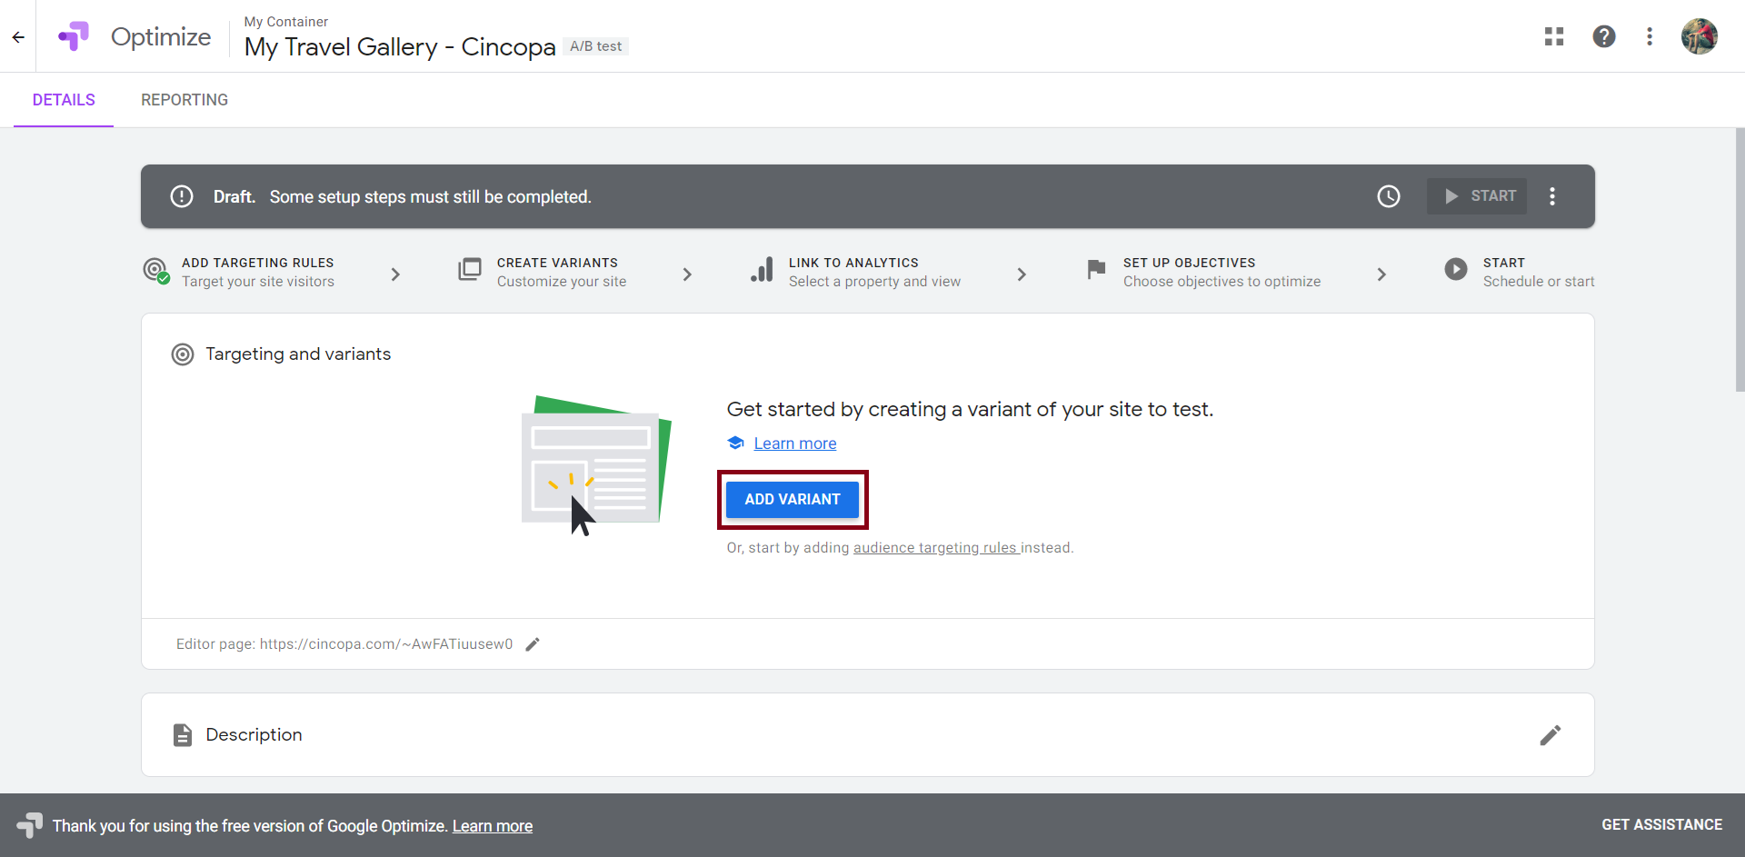Open the Learn more link about variants
This screenshot has width=1745, height=857.
[x=794, y=443]
